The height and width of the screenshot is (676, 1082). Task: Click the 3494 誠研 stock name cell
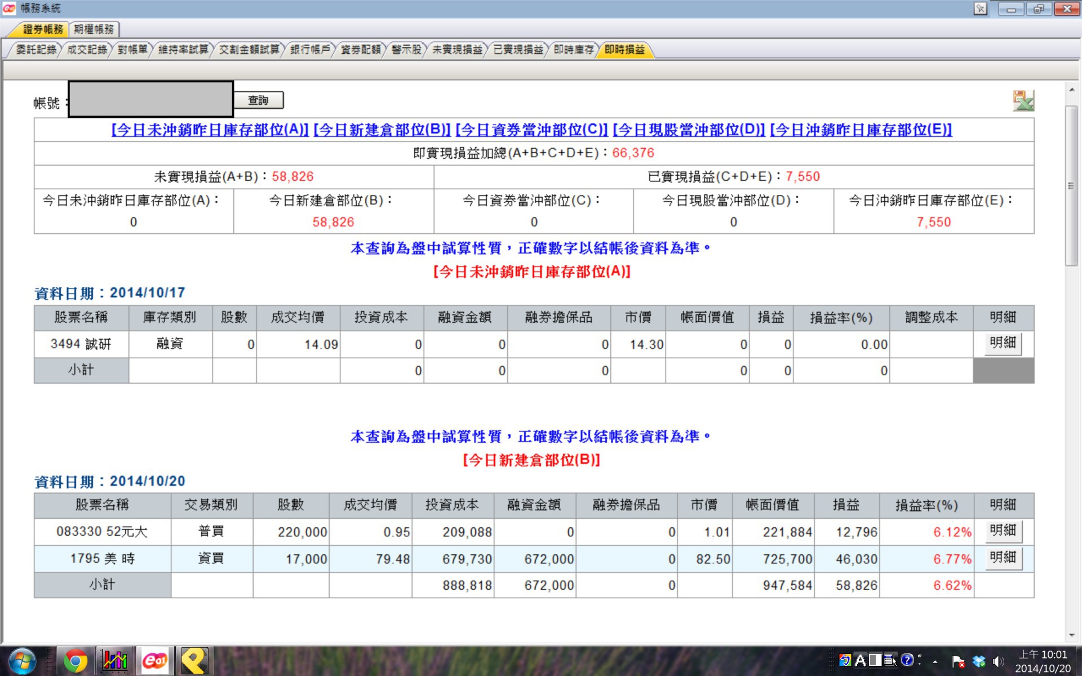tap(81, 344)
